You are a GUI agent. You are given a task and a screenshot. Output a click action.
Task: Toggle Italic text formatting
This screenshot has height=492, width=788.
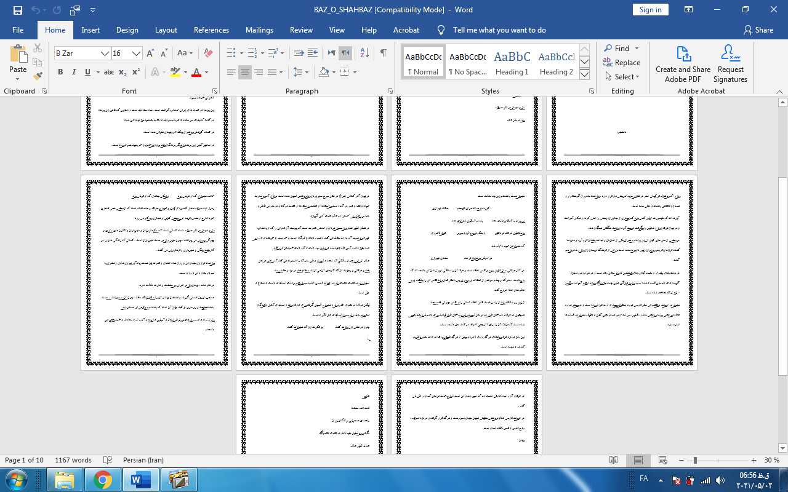pyautogui.click(x=74, y=72)
